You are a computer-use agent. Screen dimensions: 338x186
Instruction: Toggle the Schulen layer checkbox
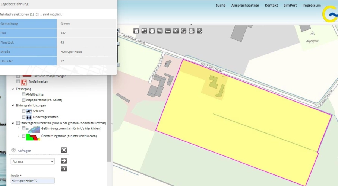(23, 111)
